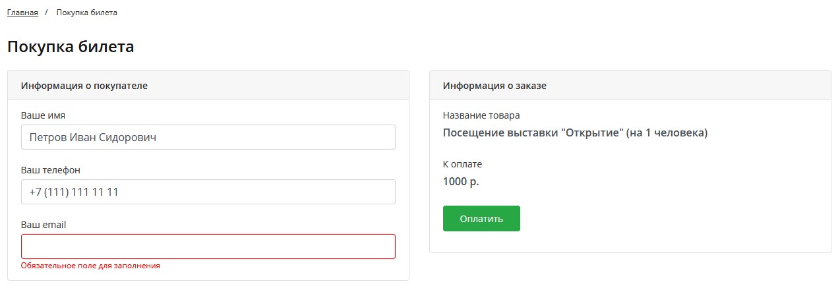Focus the Ваш телефон input field
The image size is (840, 290).
click(x=208, y=192)
